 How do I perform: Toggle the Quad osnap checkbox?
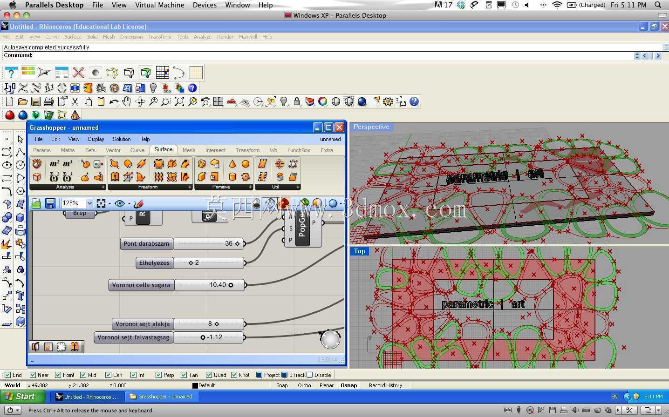tap(209, 375)
